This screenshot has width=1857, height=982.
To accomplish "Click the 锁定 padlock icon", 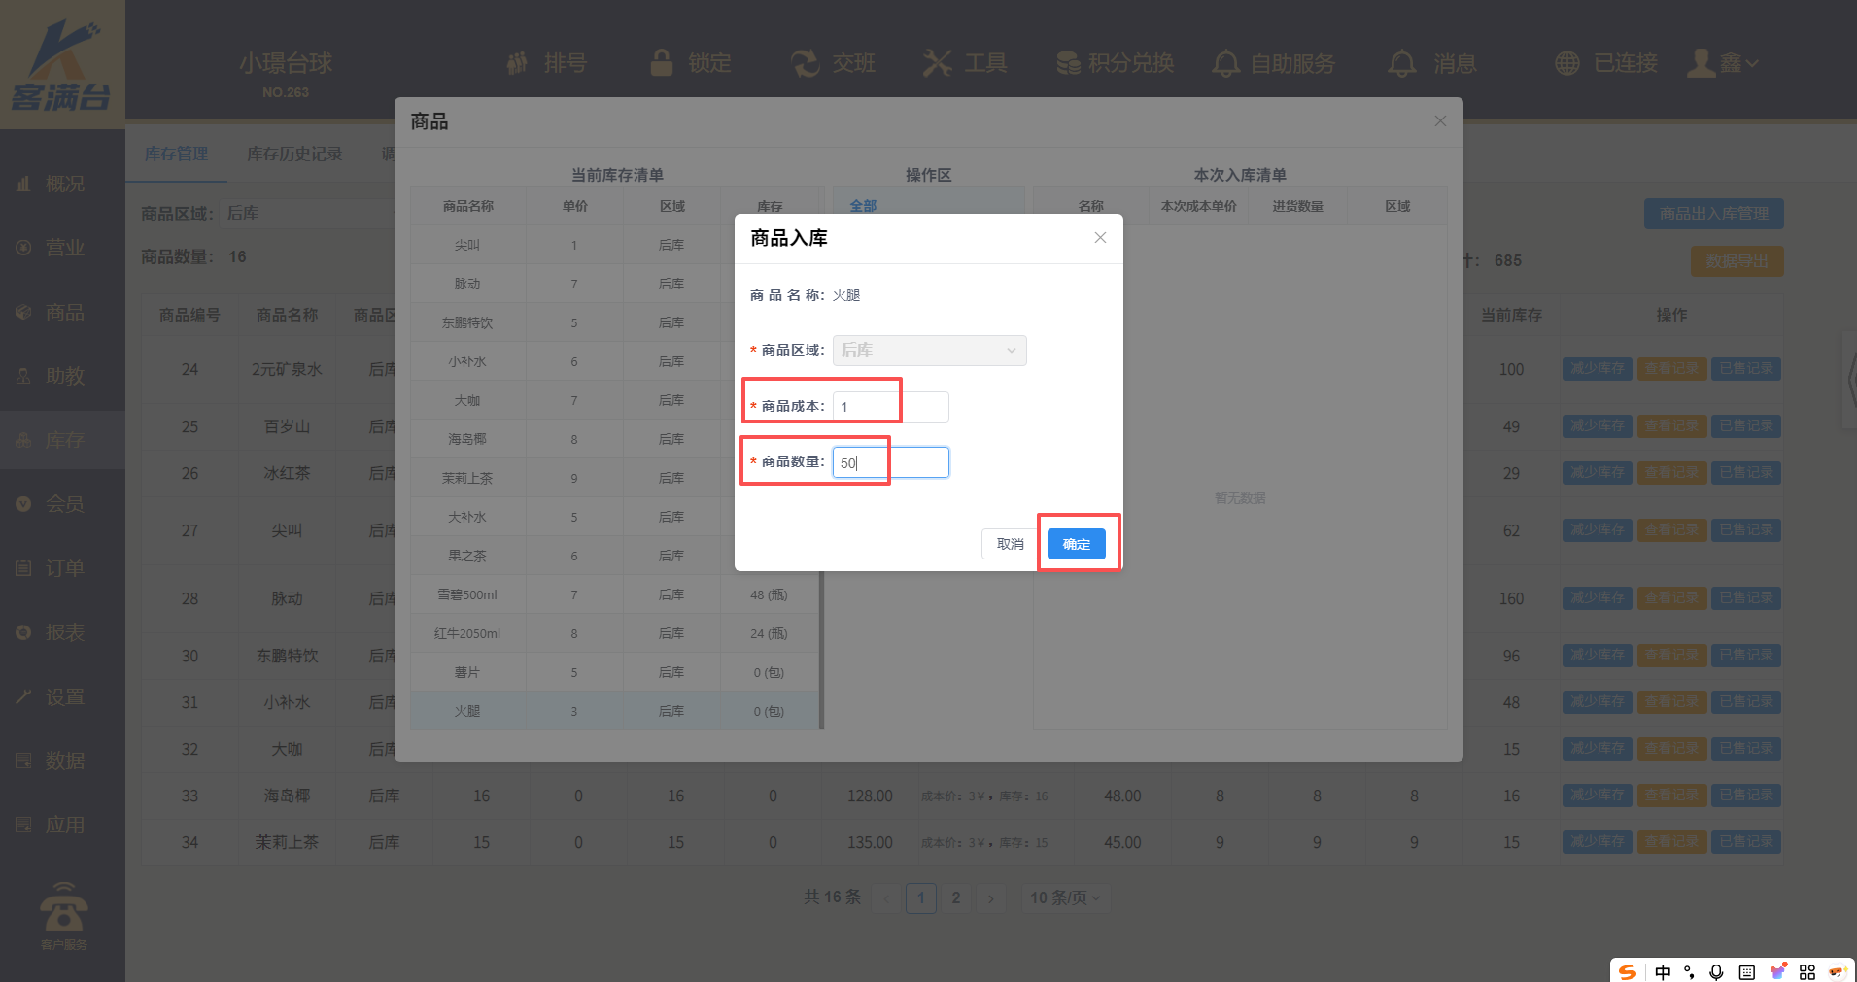I will pyautogui.click(x=662, y=63).
